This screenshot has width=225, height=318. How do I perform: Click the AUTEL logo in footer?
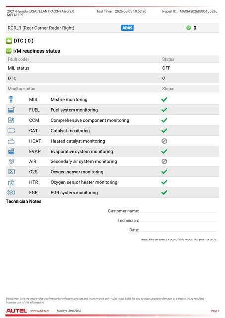(x=17, y=311)
